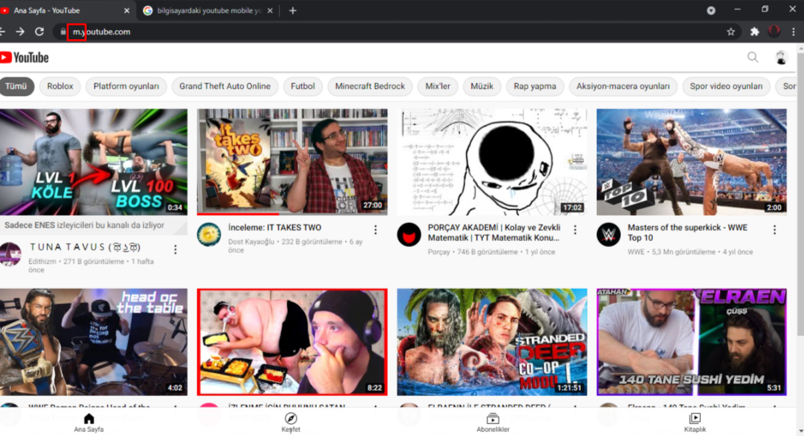804x436 pixels.
Task: View site info padlock icon
Action: [63, 31]
